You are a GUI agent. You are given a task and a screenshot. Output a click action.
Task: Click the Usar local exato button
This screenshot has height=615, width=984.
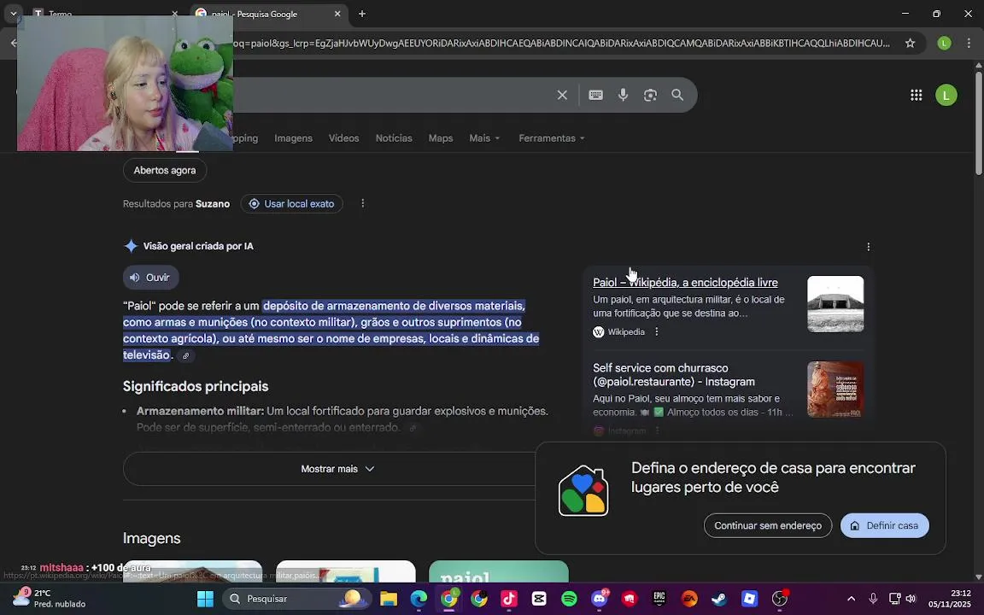[x=292, y=204]
